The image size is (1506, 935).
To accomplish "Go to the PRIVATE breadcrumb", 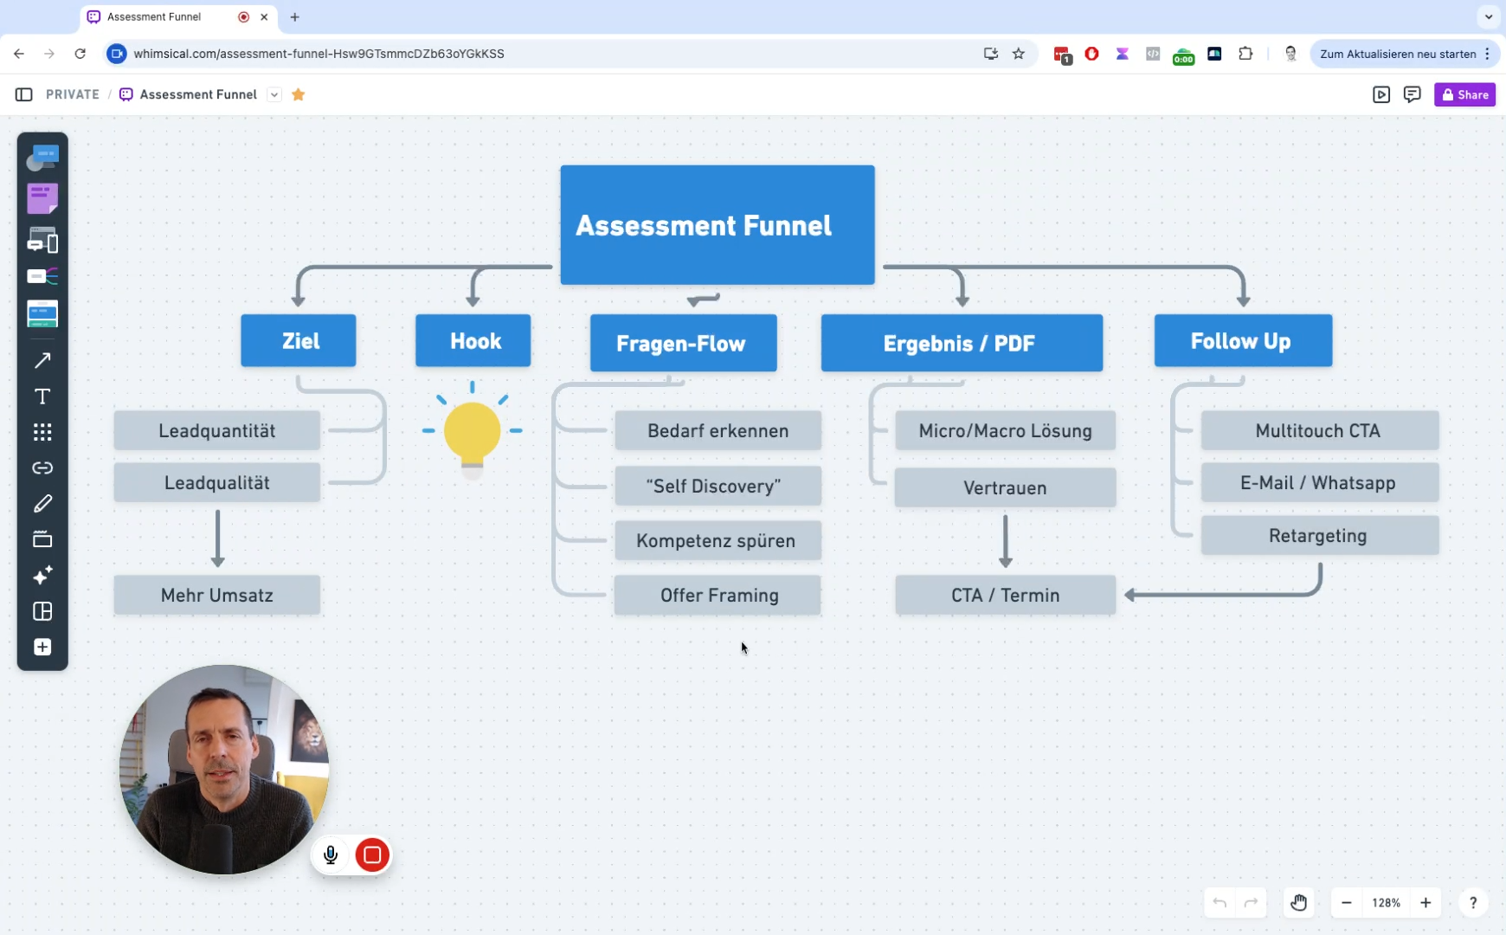I will 73,94.
